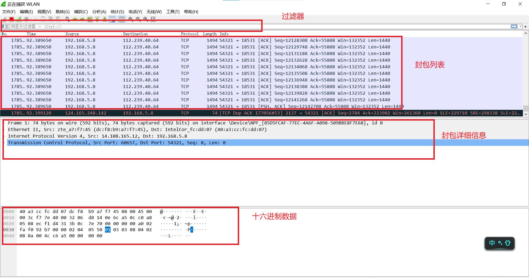This screenshot has height=278, width=529.
Task: Open the find packet magnifier tool
Action: [x=68, y=19]
